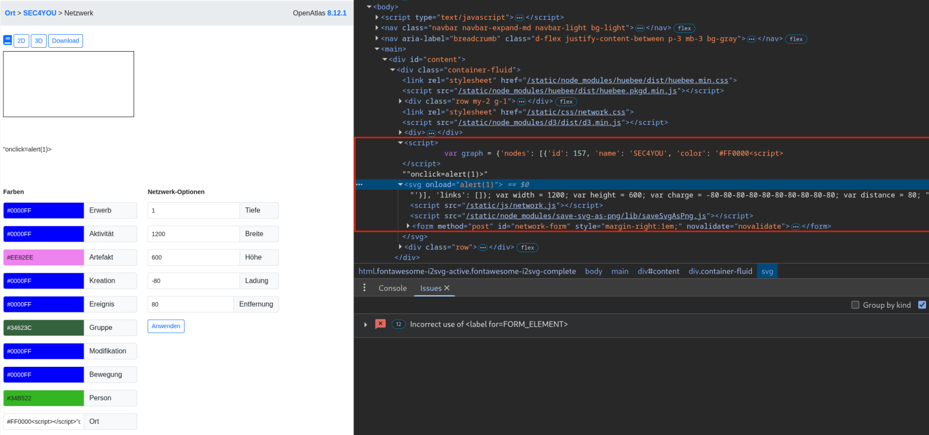
Task: Select div#content in the elements breadcrumb
Action: [x=658, y=271]
